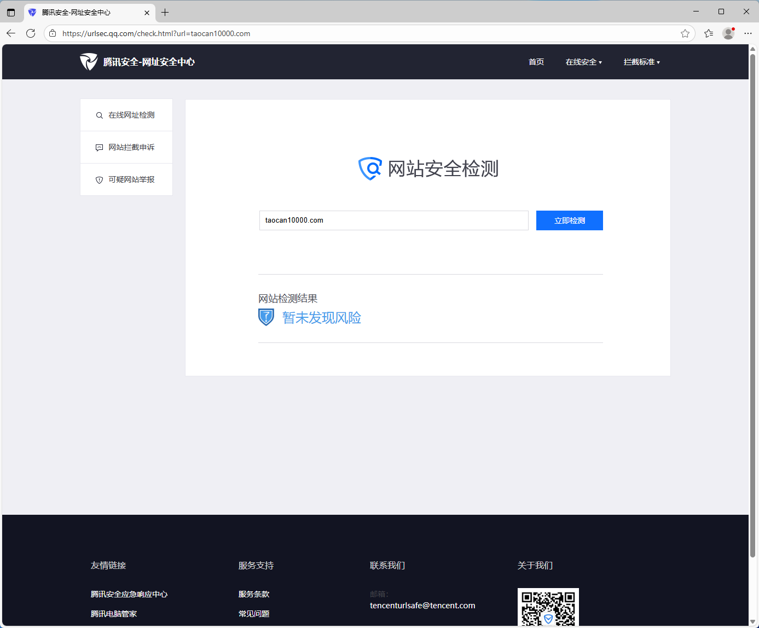
Task: Reload the page with the refresh icon
Action: [31, 33]
